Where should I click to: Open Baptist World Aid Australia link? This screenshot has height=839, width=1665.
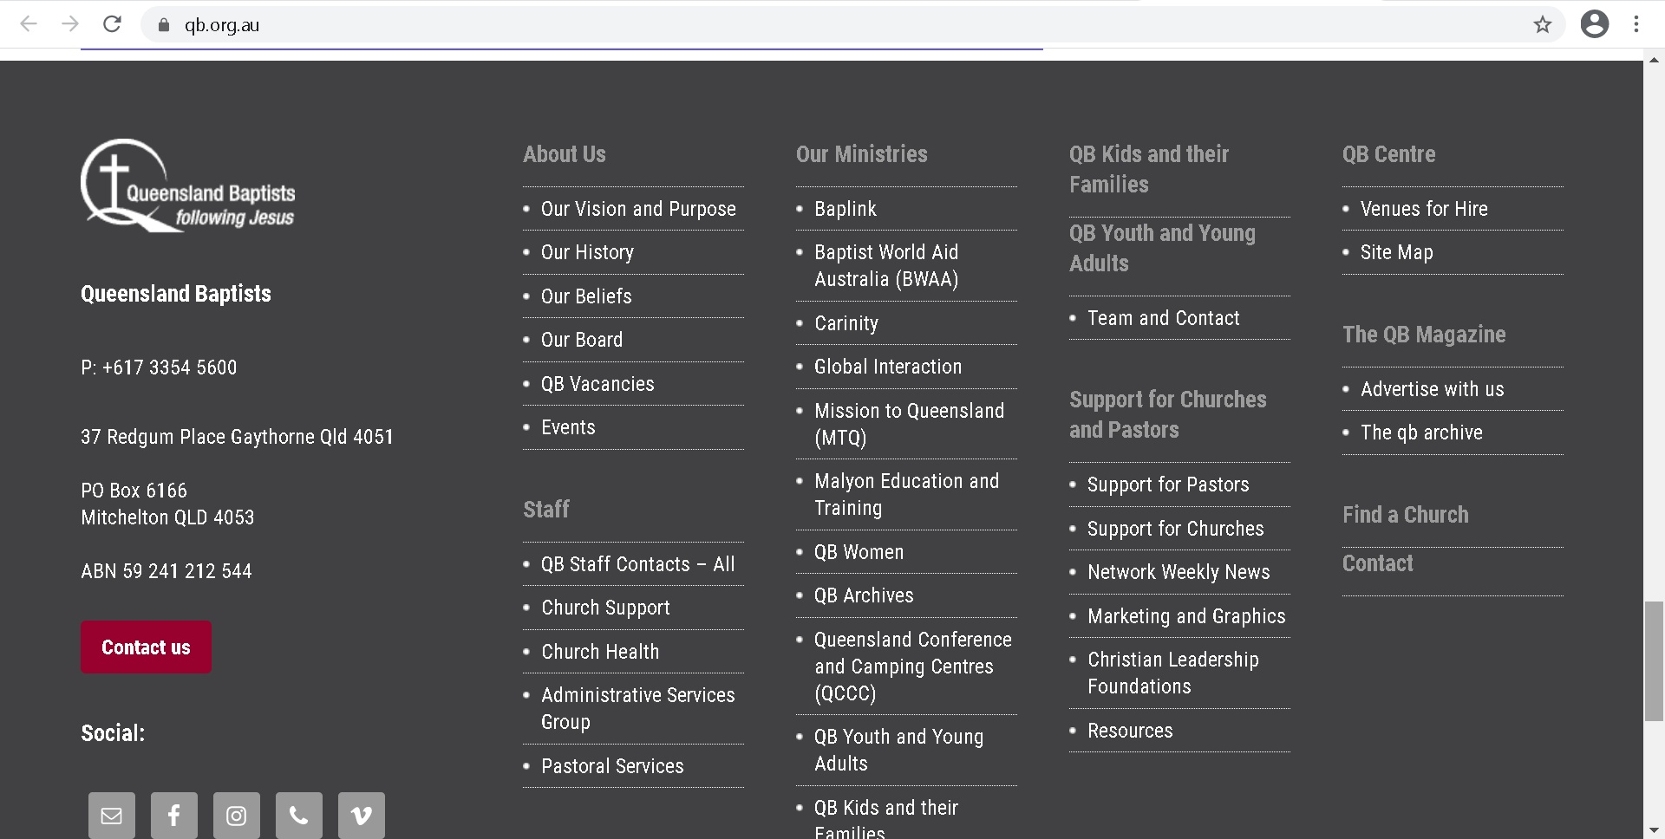(x=886, y=265)
